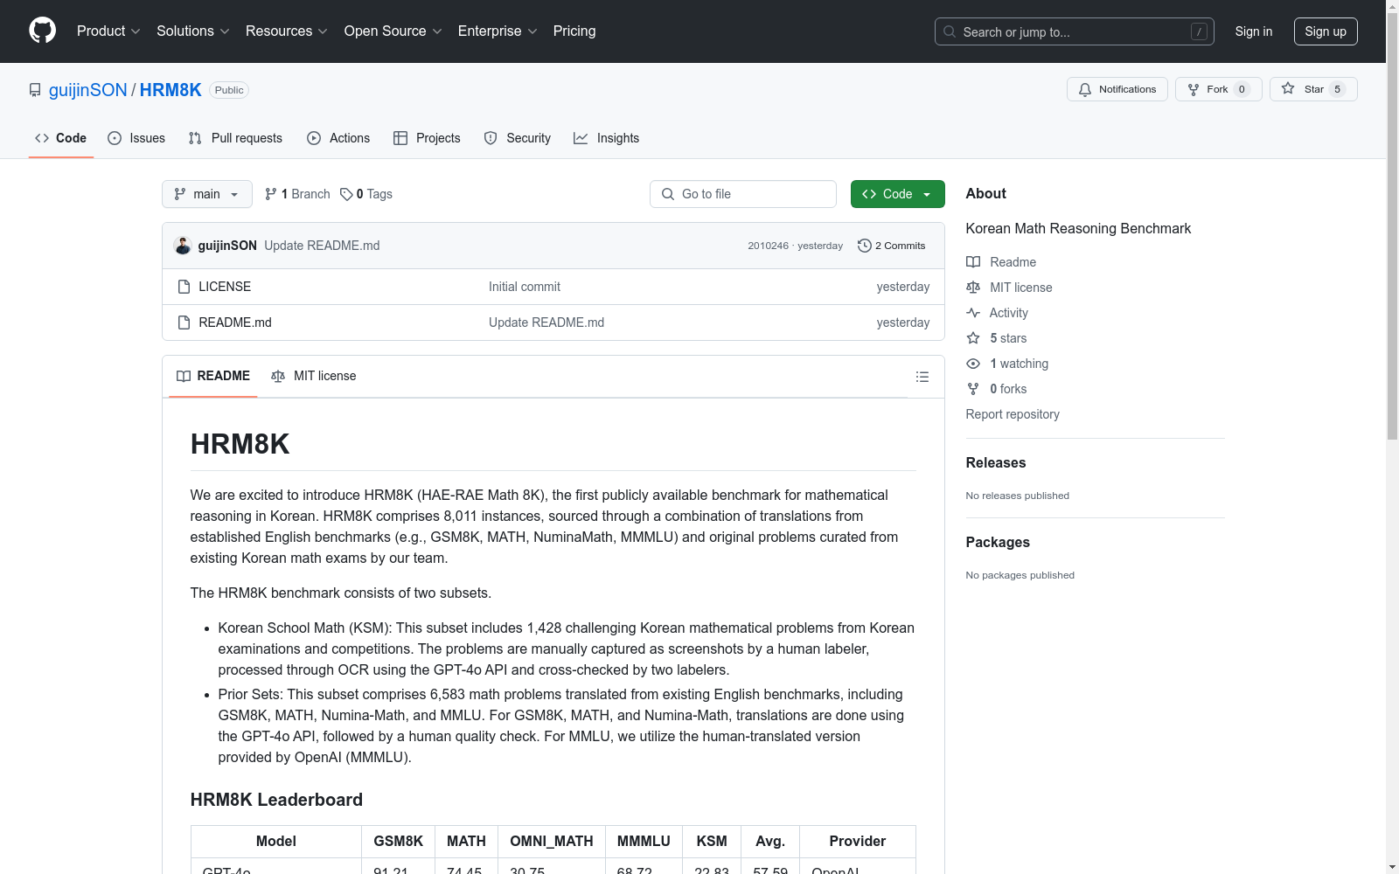Open the guijinSON owner link

pyautogui.click(x=88, y=90)
